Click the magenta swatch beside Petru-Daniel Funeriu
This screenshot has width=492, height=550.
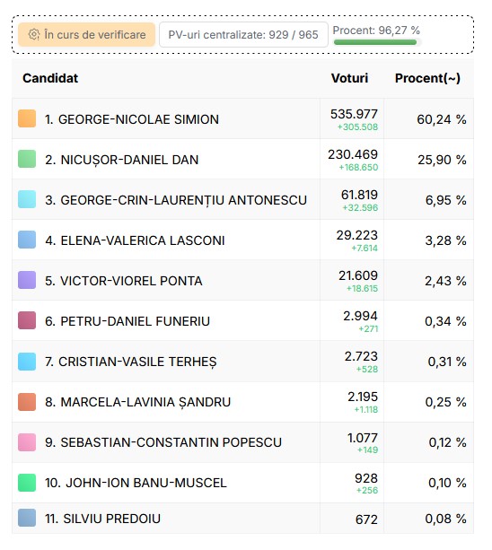click(27, 320)
